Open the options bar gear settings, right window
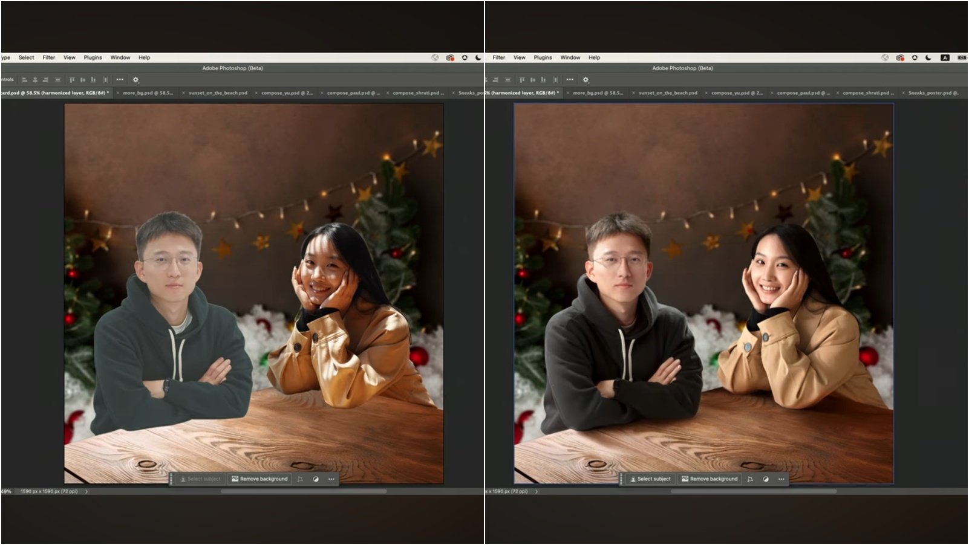 (586, 79)
